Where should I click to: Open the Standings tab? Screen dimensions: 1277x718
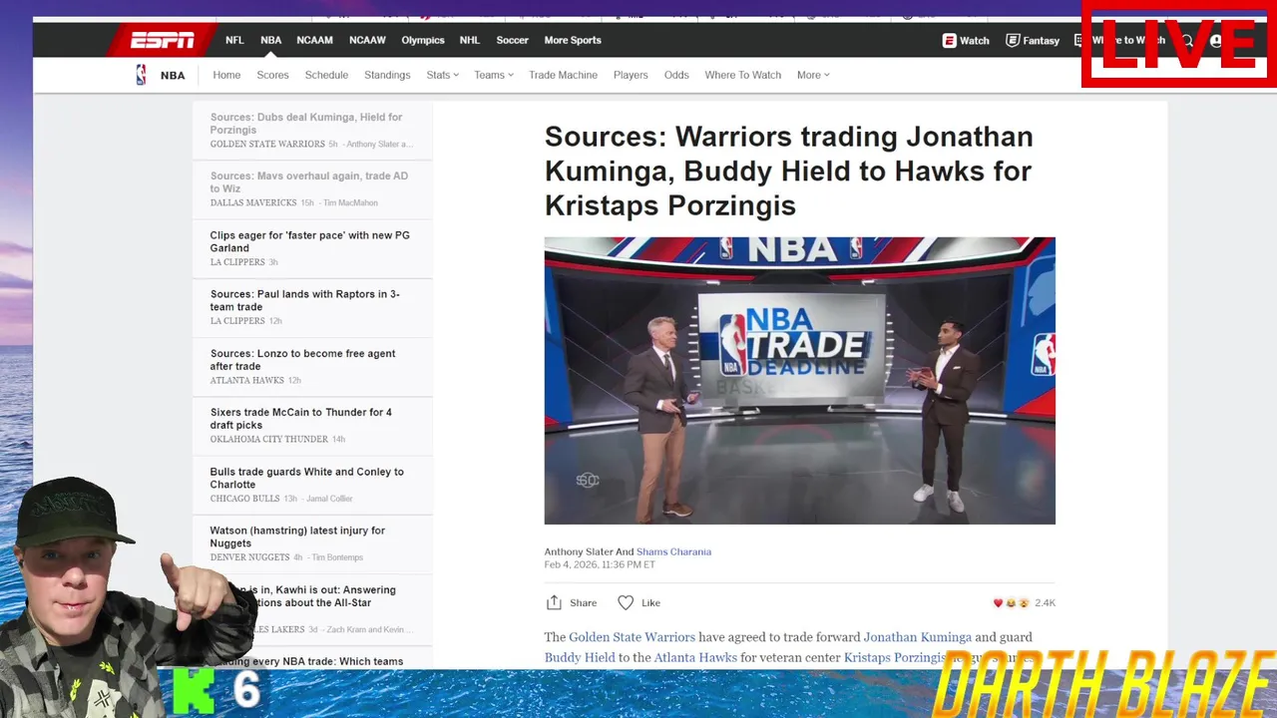point(387,75)
